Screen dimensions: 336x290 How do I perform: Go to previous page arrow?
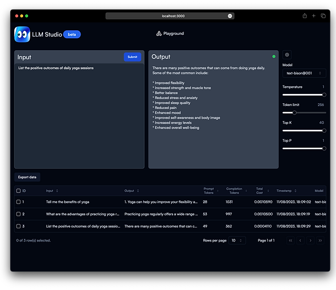click(x=300, y=240)
